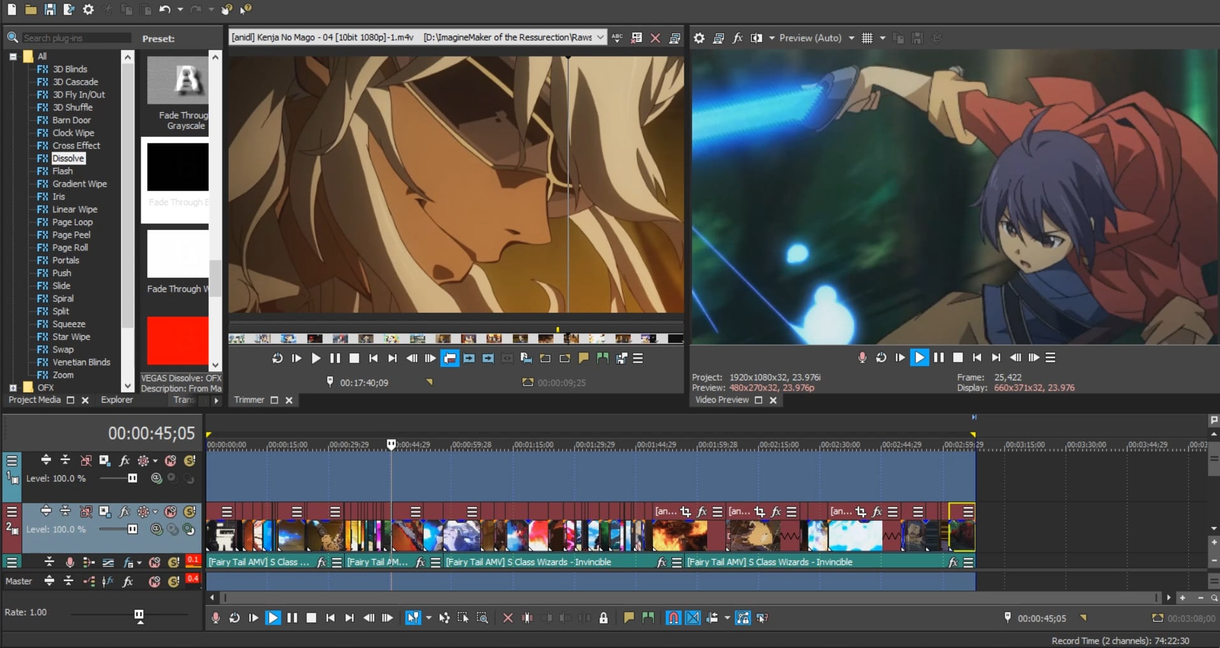Expand overlays grid dropdown arrow
This screenshot has height=648, width=1220.
[x=882, y=38]
